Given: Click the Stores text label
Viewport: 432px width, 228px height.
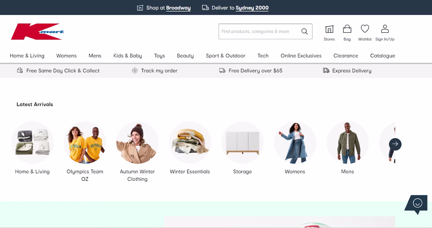Looking at the screenshot, I should pyautogui.click(x=329, y=39).
